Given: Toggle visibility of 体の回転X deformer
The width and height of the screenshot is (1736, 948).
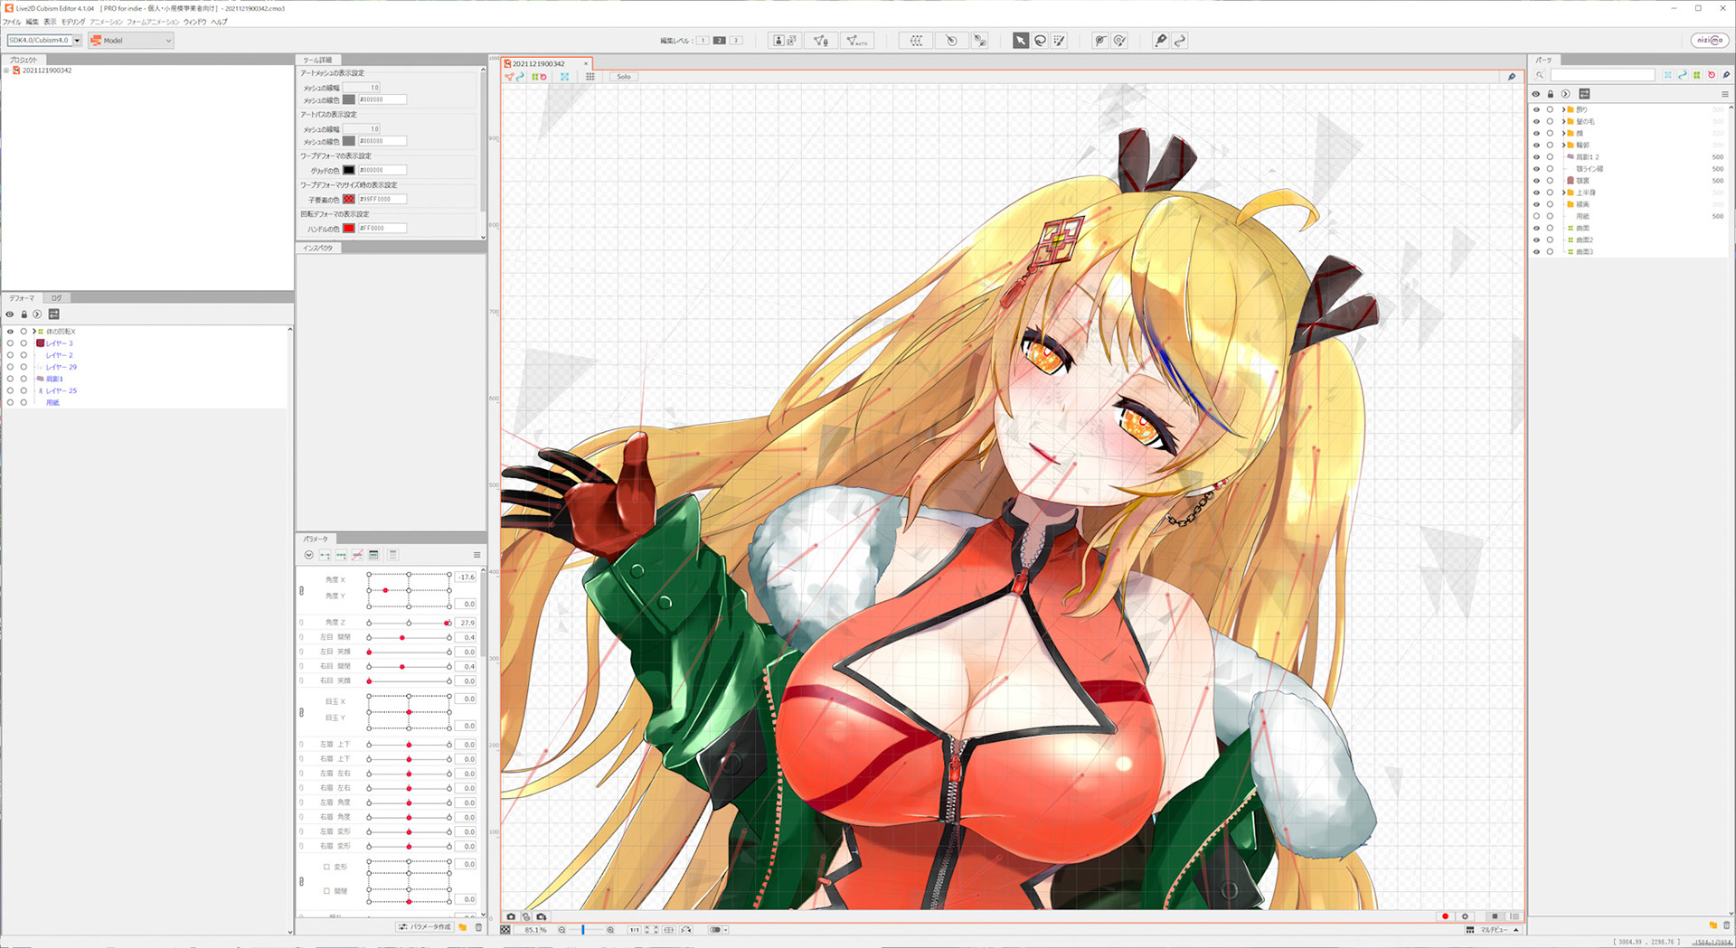Looking at the screenshot, I should [10, 332].
